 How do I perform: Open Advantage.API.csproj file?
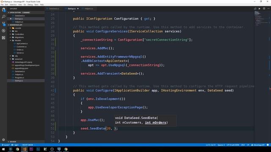tap(23, 62)
